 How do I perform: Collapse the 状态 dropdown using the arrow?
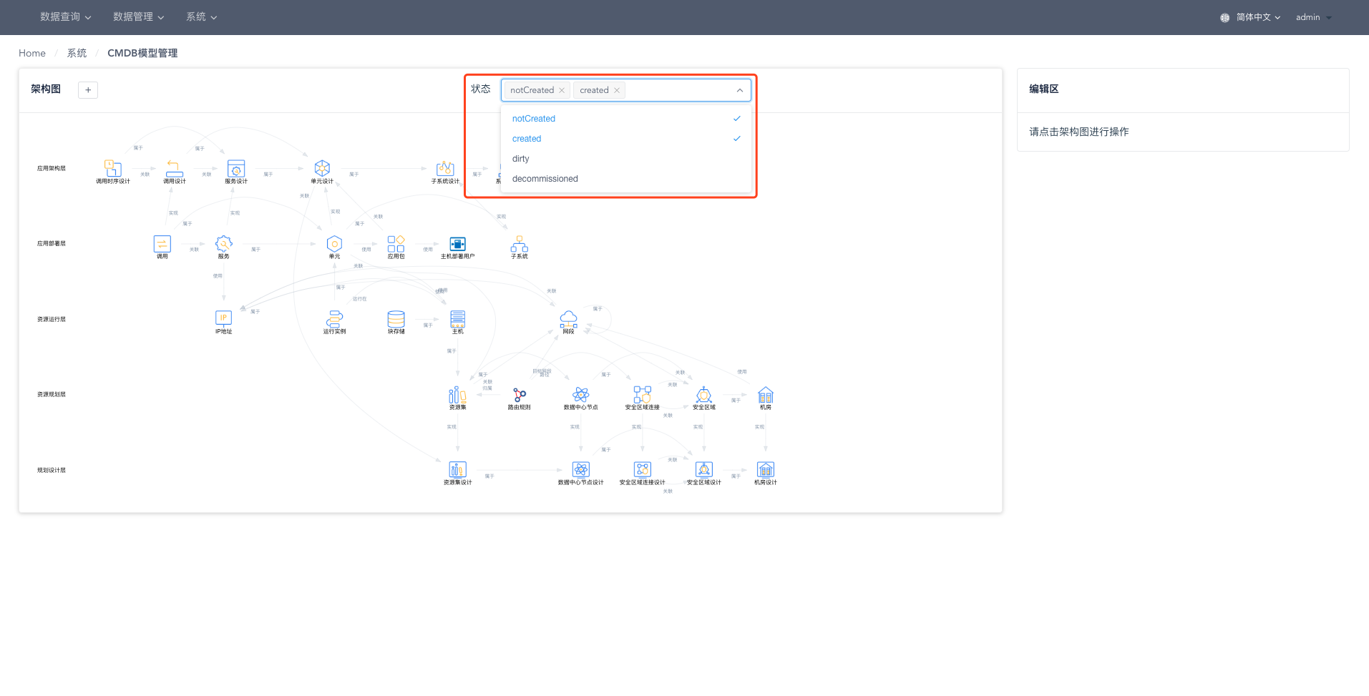(x=740, y=90)
